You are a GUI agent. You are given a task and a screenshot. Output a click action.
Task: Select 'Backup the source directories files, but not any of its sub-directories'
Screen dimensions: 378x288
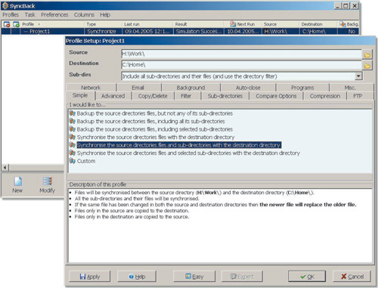click(155, 113)
